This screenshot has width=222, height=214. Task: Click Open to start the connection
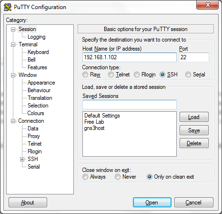click(x=152, y=203)
